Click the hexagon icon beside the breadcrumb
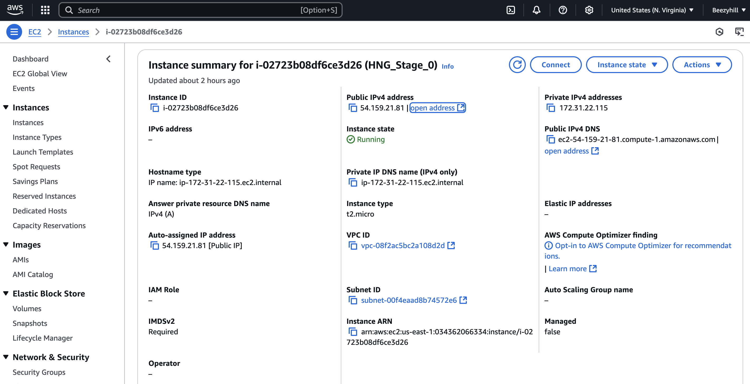 point(719,32)
